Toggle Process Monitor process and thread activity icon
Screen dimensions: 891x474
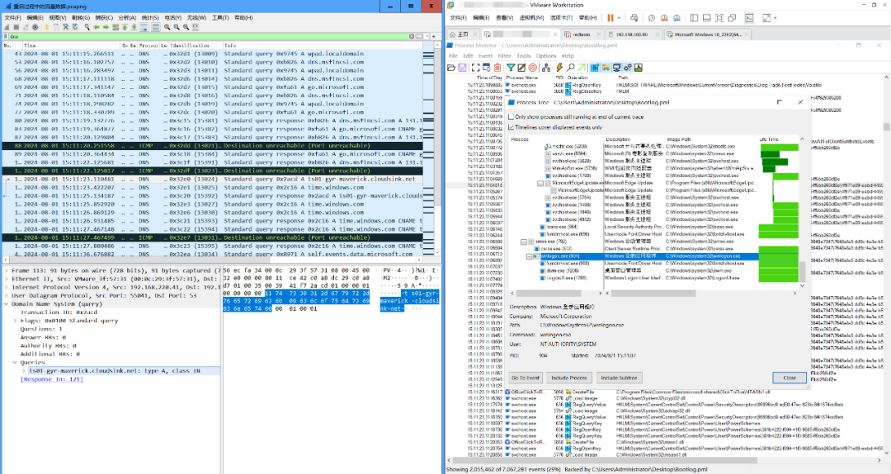tap(627, 68)
